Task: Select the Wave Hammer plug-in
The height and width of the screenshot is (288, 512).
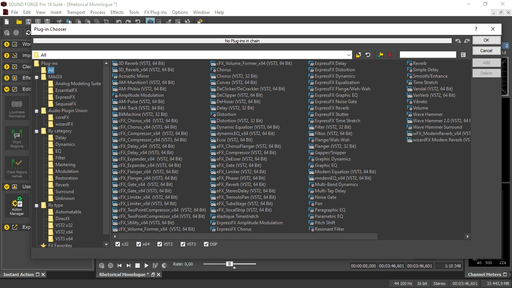Action: click(425, 114)
